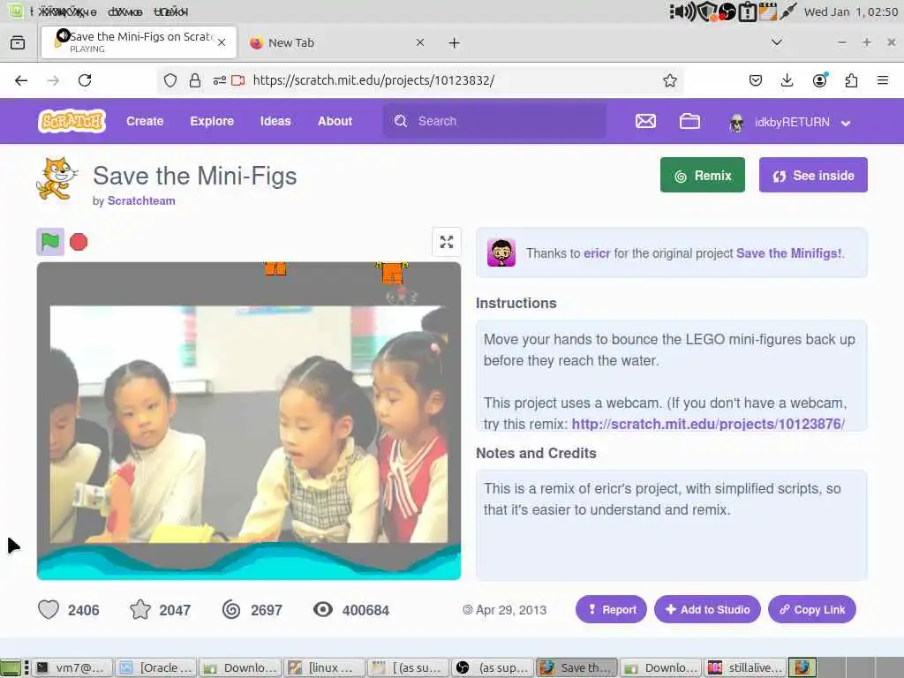Switch to stillalive taskbar window
Viewport: 904px width, 678px height.
click(x=744, y=667)
